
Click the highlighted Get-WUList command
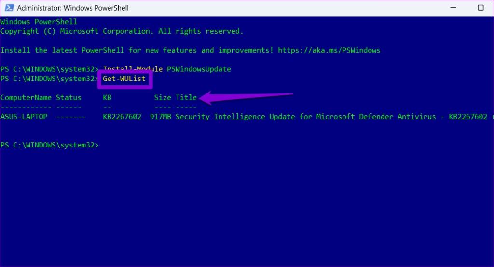pos(124,79)
